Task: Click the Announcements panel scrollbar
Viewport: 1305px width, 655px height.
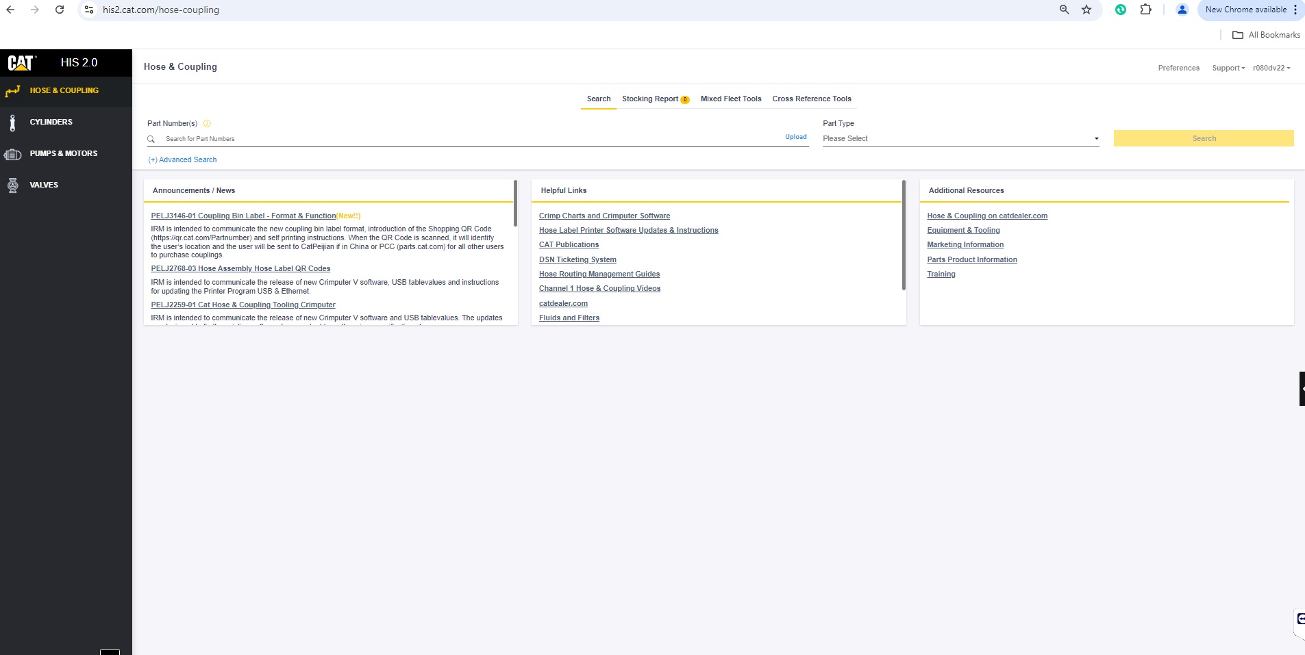Action: [x=515, y=204]
